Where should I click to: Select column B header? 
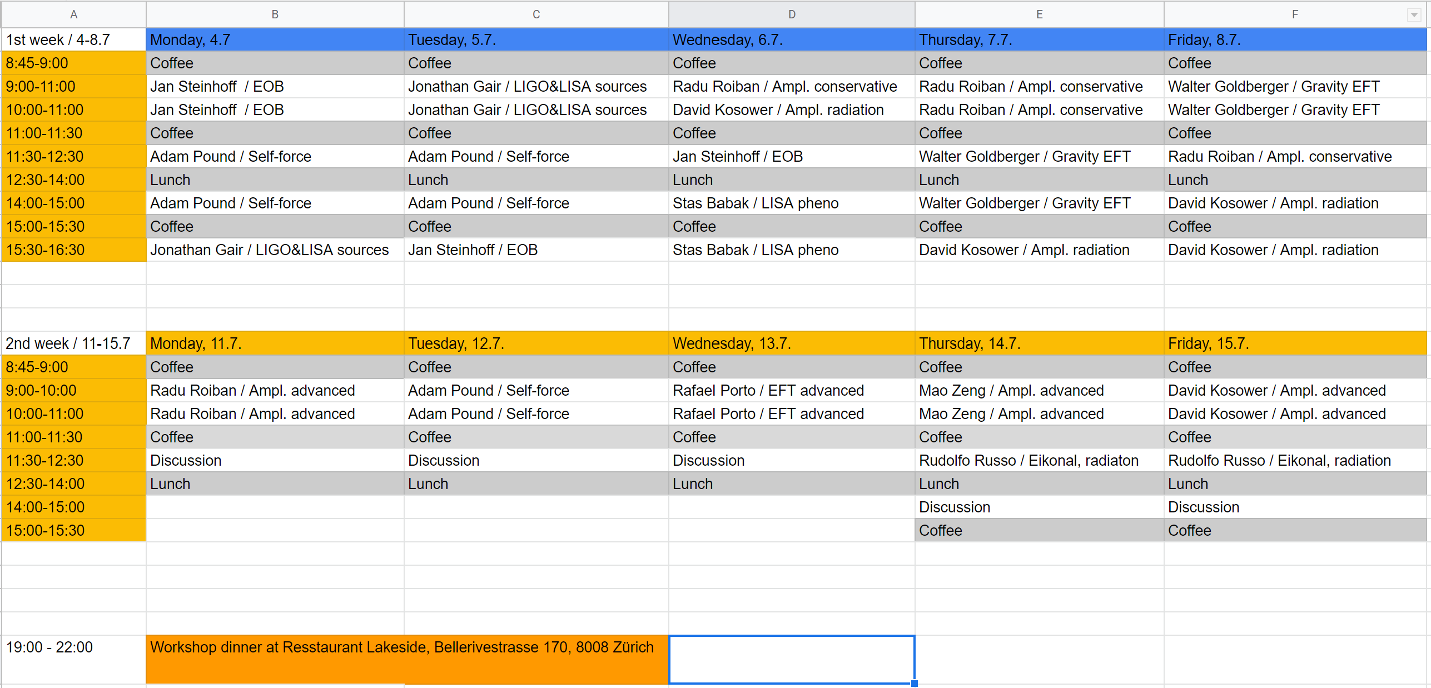(x=275, y=14)
